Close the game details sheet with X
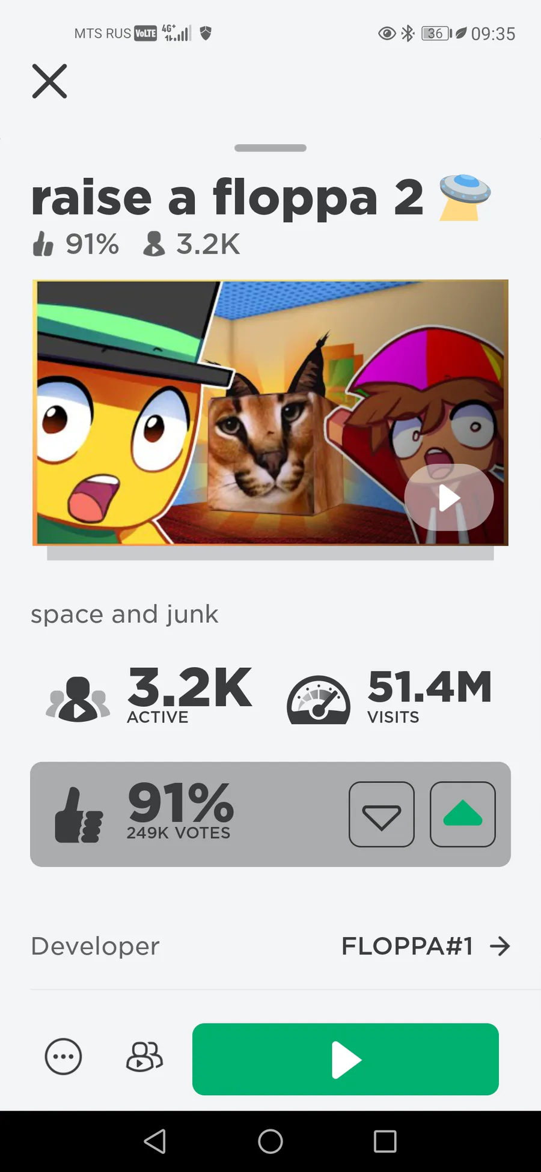 click(49, 81)
